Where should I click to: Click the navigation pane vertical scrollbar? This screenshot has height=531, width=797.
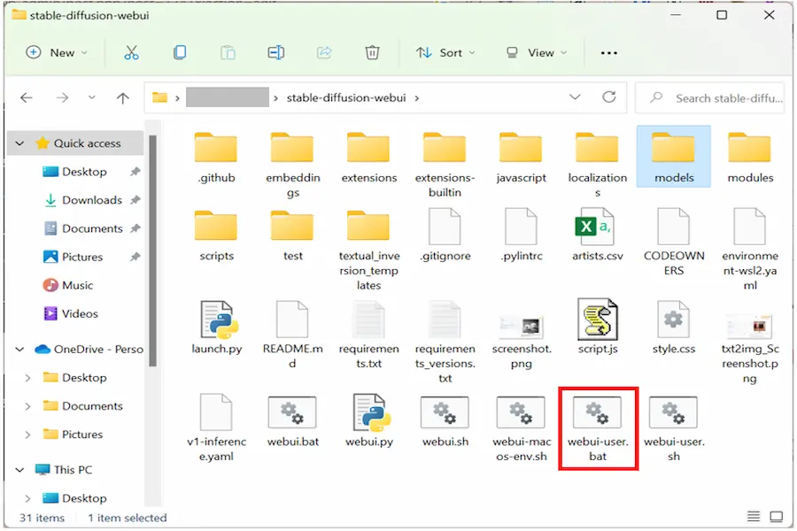(x=153, y=248)
